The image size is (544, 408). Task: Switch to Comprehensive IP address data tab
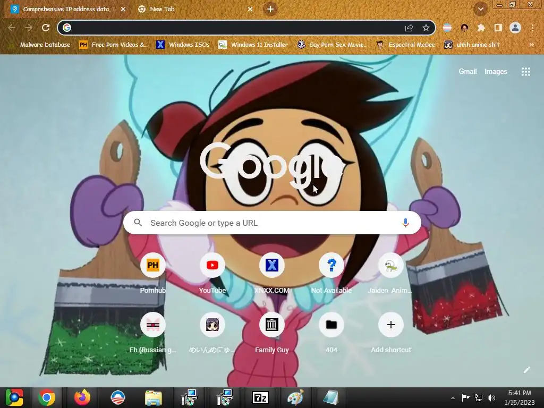click(x=67, y=10)
